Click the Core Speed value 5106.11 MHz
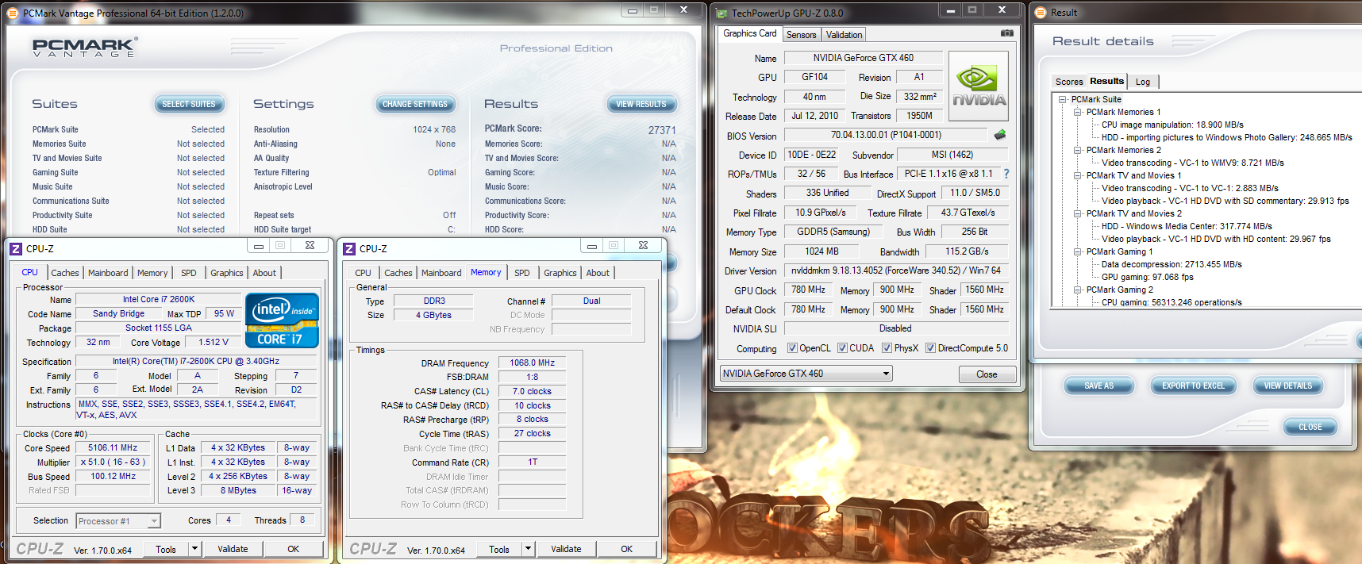 coord(113,448)
